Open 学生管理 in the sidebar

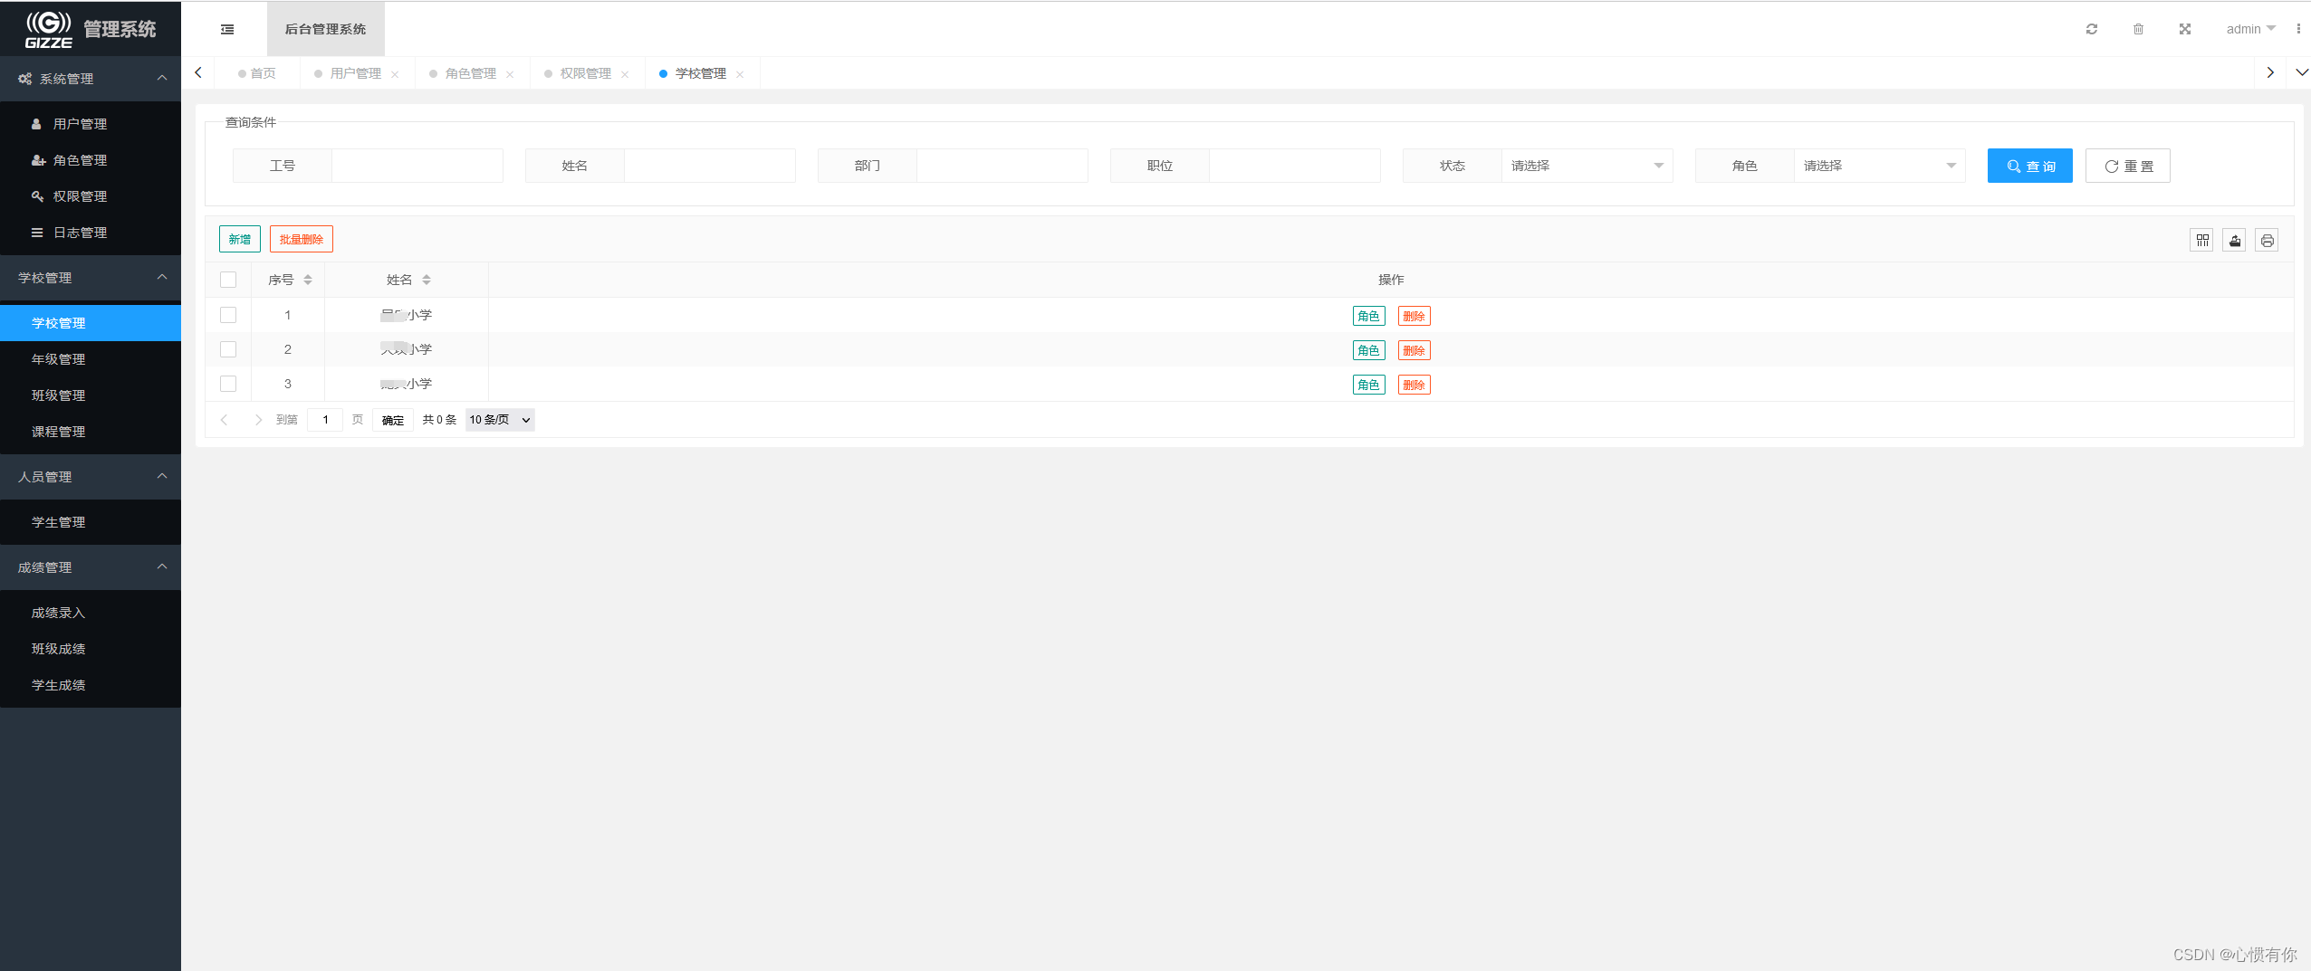click(91, 522)
